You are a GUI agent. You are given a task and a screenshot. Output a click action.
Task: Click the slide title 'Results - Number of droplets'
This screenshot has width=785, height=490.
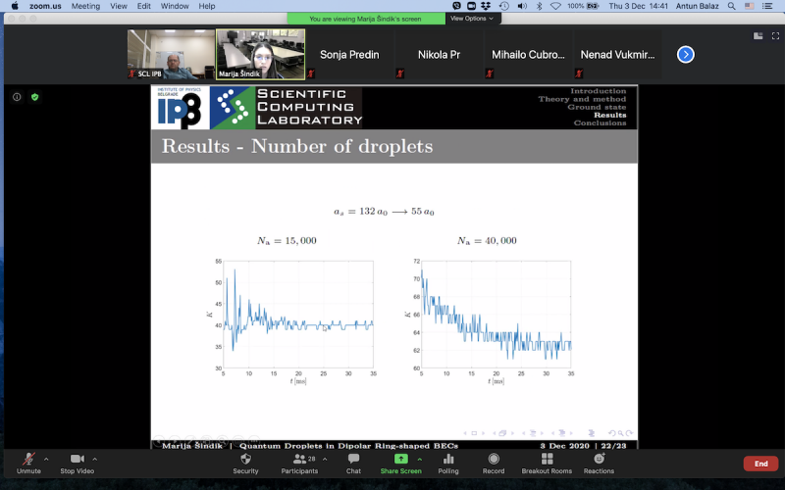[297, 146]
